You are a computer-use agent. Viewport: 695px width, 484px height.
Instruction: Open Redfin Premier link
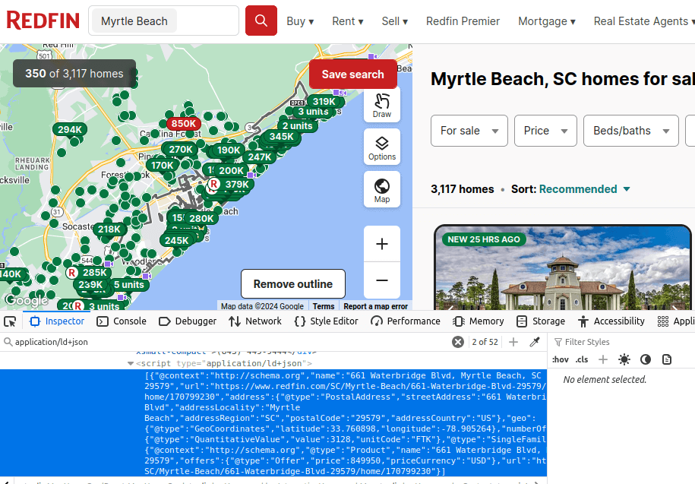point(463,21)
